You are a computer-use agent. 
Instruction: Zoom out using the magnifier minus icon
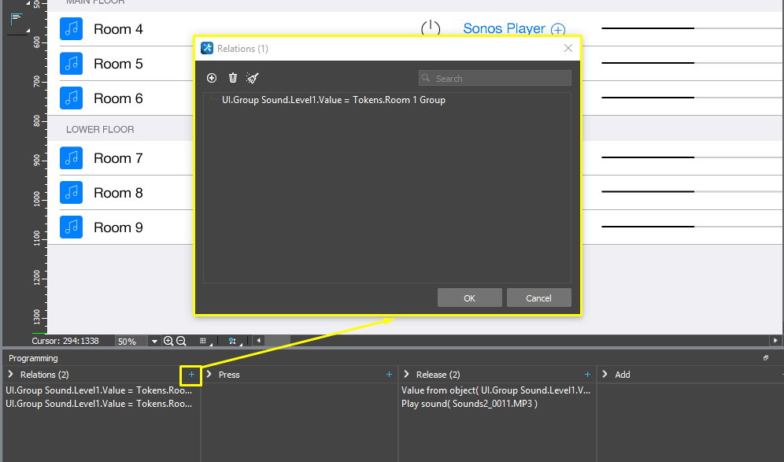(x=181, y=342)
